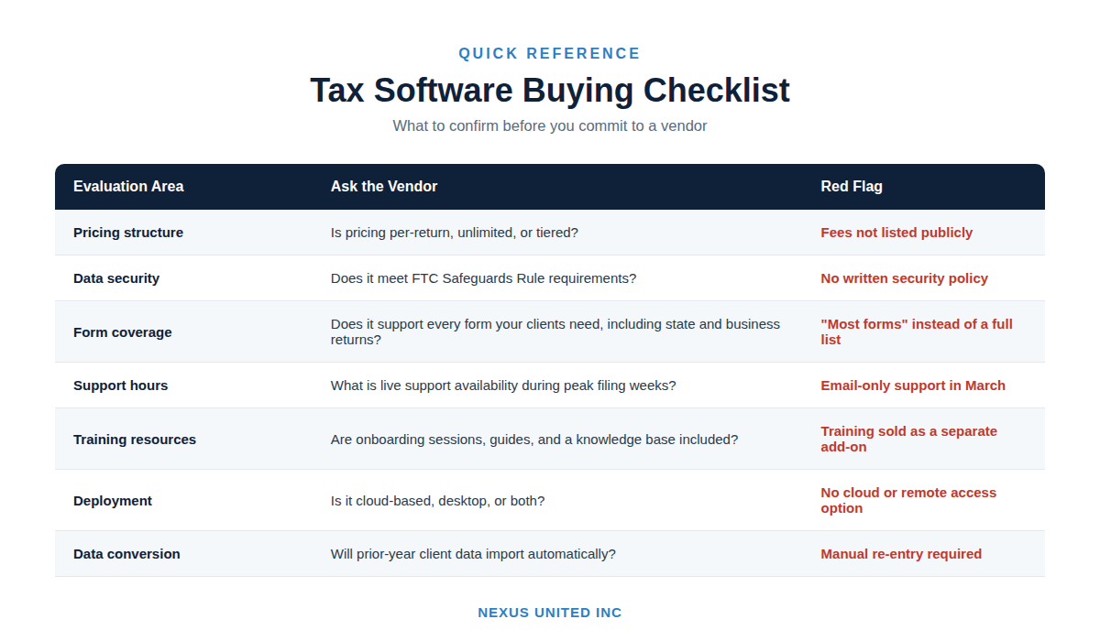Select the 'Tax Software Buying Checklist' heading

550,91
